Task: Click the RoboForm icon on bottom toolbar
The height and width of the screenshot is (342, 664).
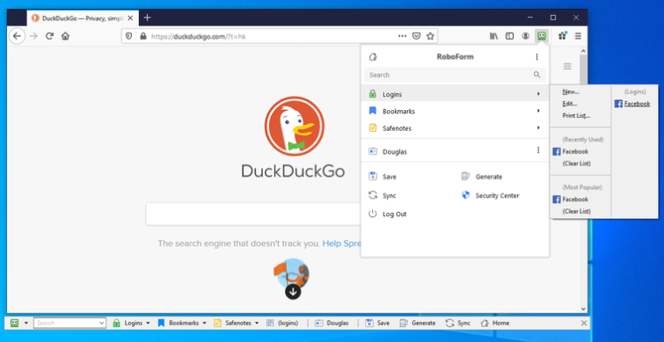Action: 15,323
